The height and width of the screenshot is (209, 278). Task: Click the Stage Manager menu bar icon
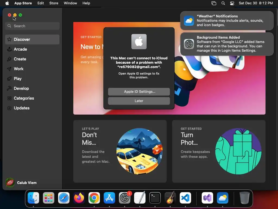[214, 3]
